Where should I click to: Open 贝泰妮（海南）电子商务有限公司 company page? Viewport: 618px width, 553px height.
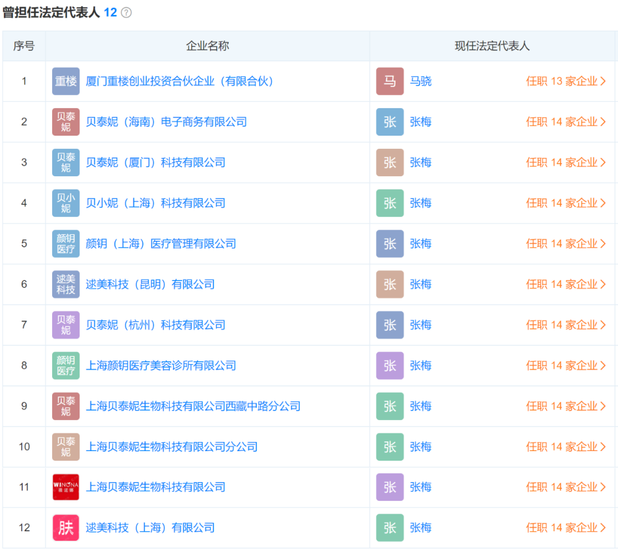pyautogui.click(x=167, y=122)
